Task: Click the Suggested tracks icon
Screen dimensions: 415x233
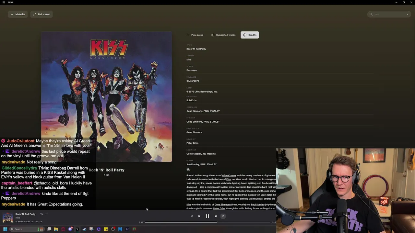Action: pyautogui.click(x=213, y=35)
